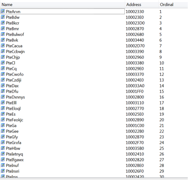Click the icon beside PteHbw
The height and width of the screenshot is (180, 188).
pos(3,148)
